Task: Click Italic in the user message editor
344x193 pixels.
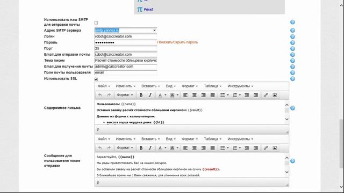Action: [x=150, y=148]
